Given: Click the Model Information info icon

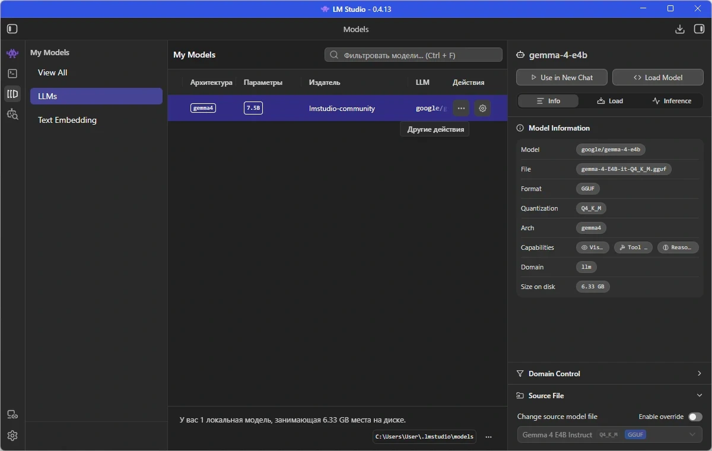Looking at the screenshot, I should [x=520, y=128].
